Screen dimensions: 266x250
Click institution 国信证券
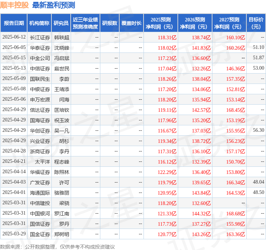click(40, 224)
